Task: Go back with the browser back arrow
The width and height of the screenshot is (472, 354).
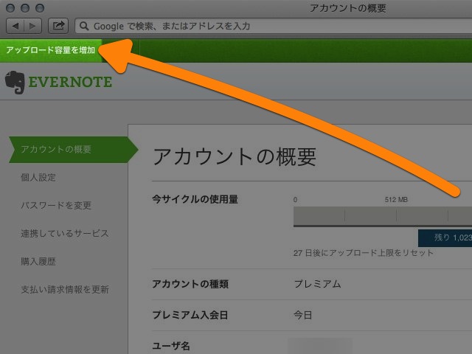Action: [x=15, y=27]
